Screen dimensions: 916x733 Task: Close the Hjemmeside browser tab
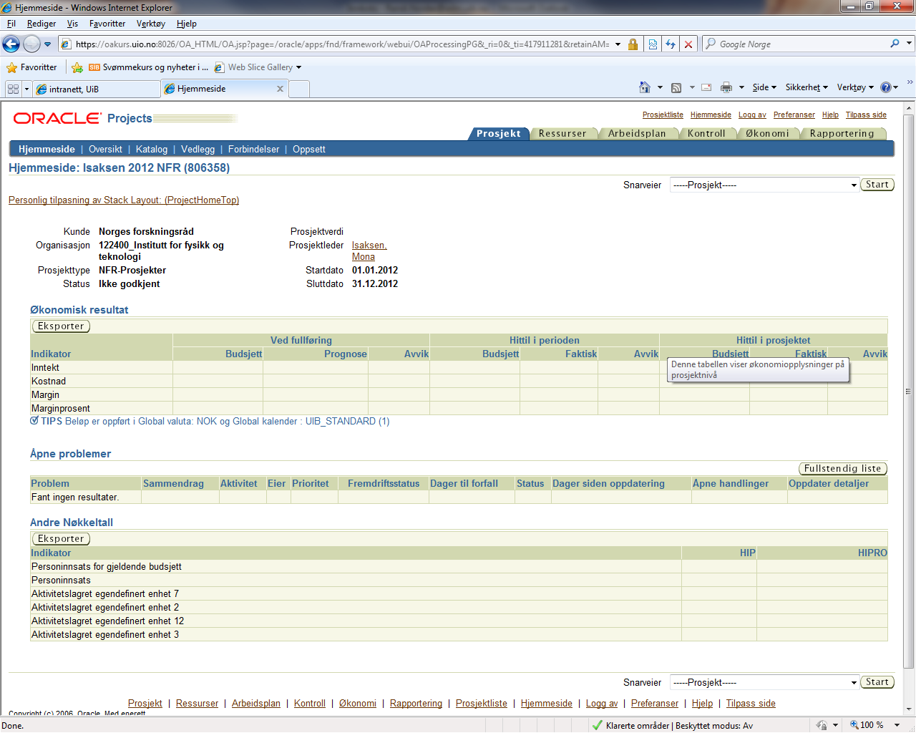tap(280, 89)
